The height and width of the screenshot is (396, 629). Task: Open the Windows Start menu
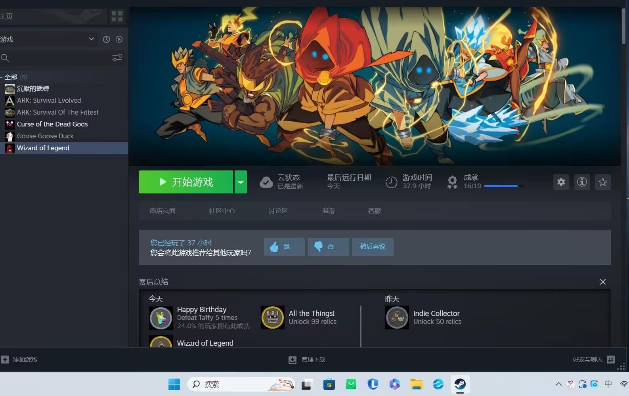pos(174,384)
